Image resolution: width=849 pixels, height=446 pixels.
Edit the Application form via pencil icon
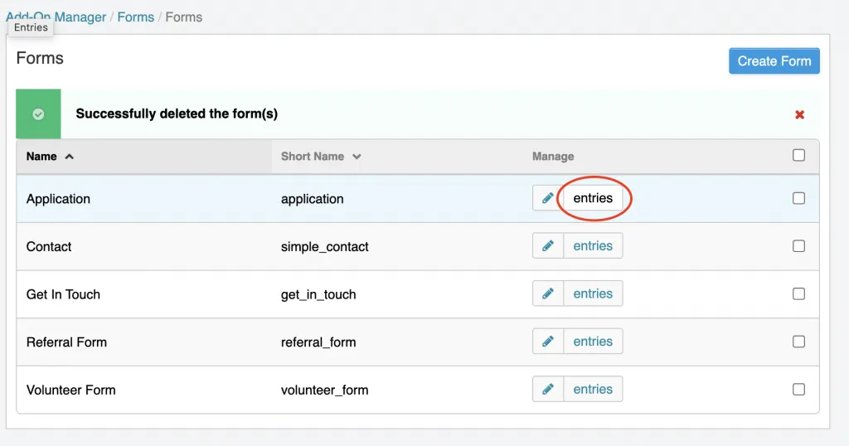click(x=548, y=198)
